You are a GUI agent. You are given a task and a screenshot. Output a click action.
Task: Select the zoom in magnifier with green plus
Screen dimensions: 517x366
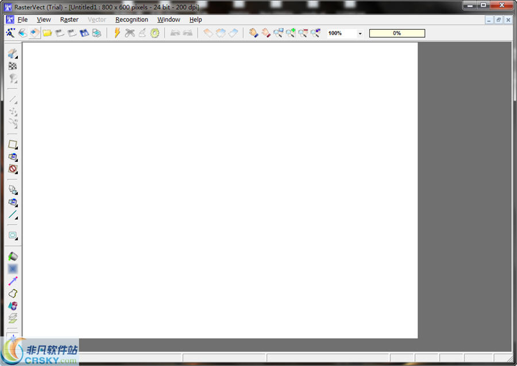point(291,33)
